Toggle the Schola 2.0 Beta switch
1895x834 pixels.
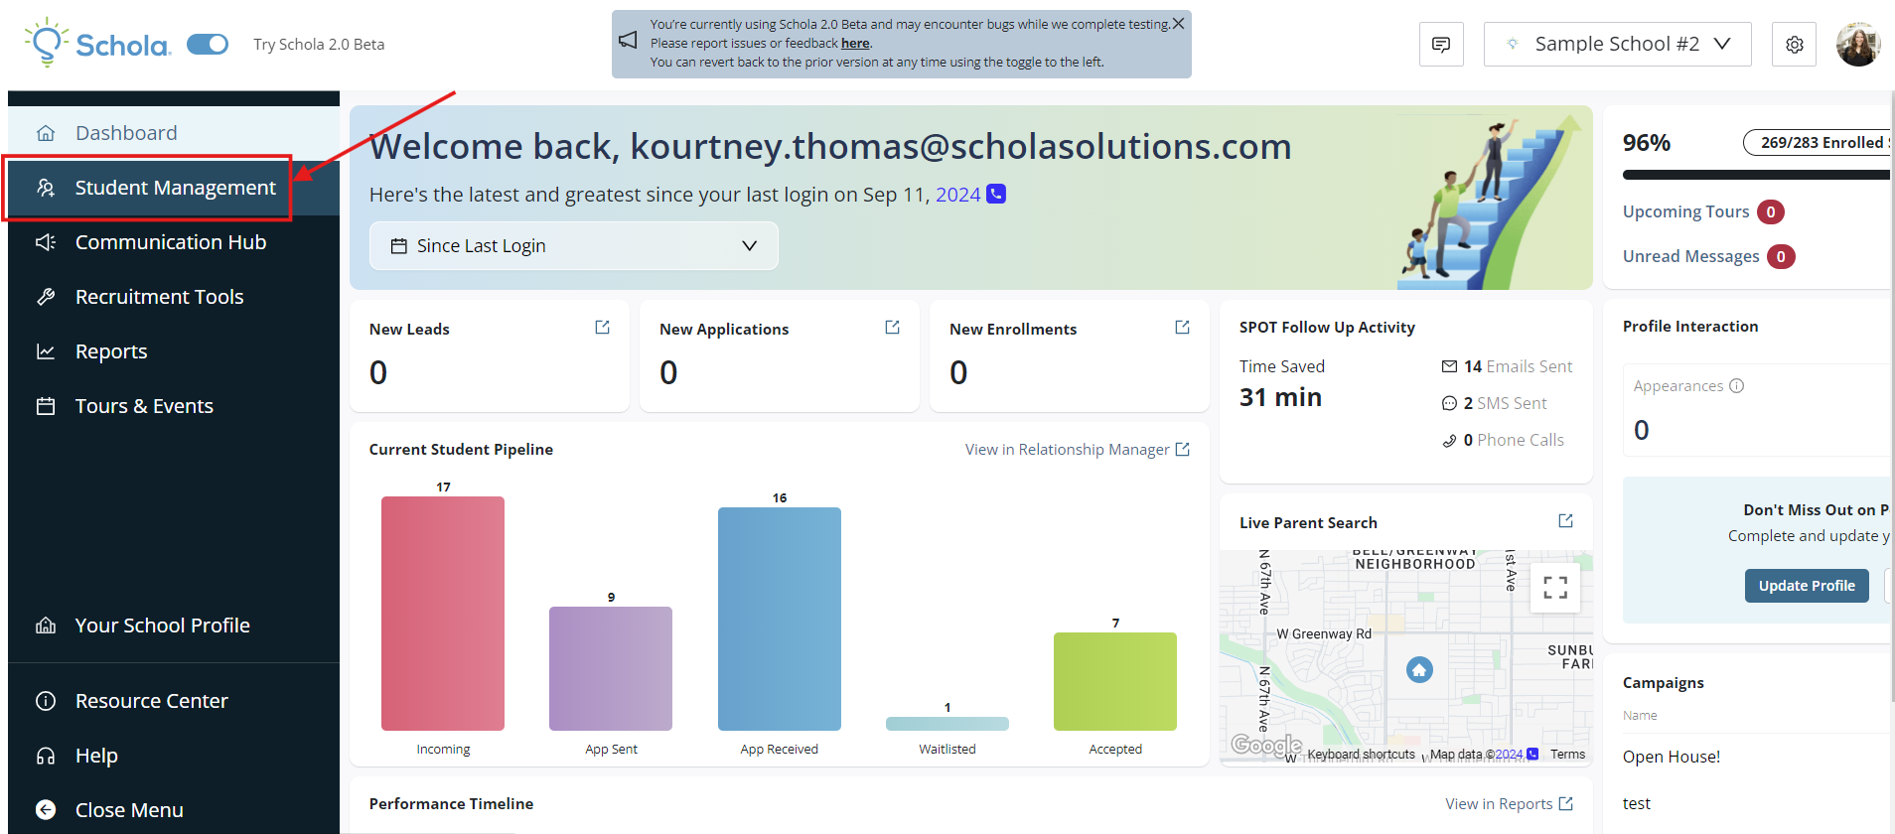[208, 44]
